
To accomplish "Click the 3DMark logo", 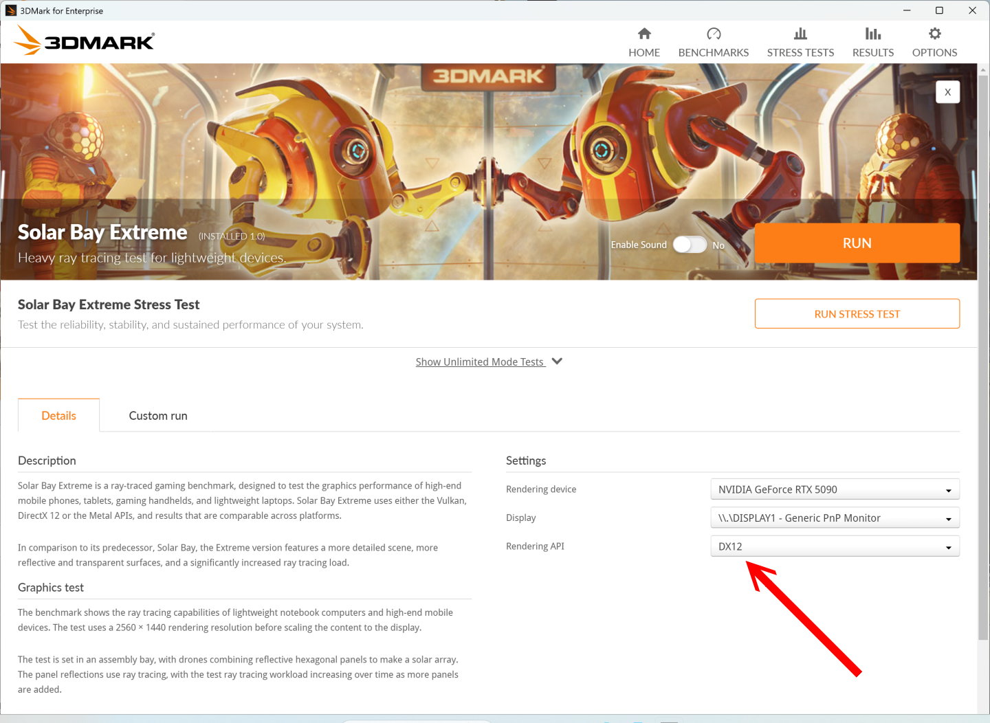I will [85, 41].
